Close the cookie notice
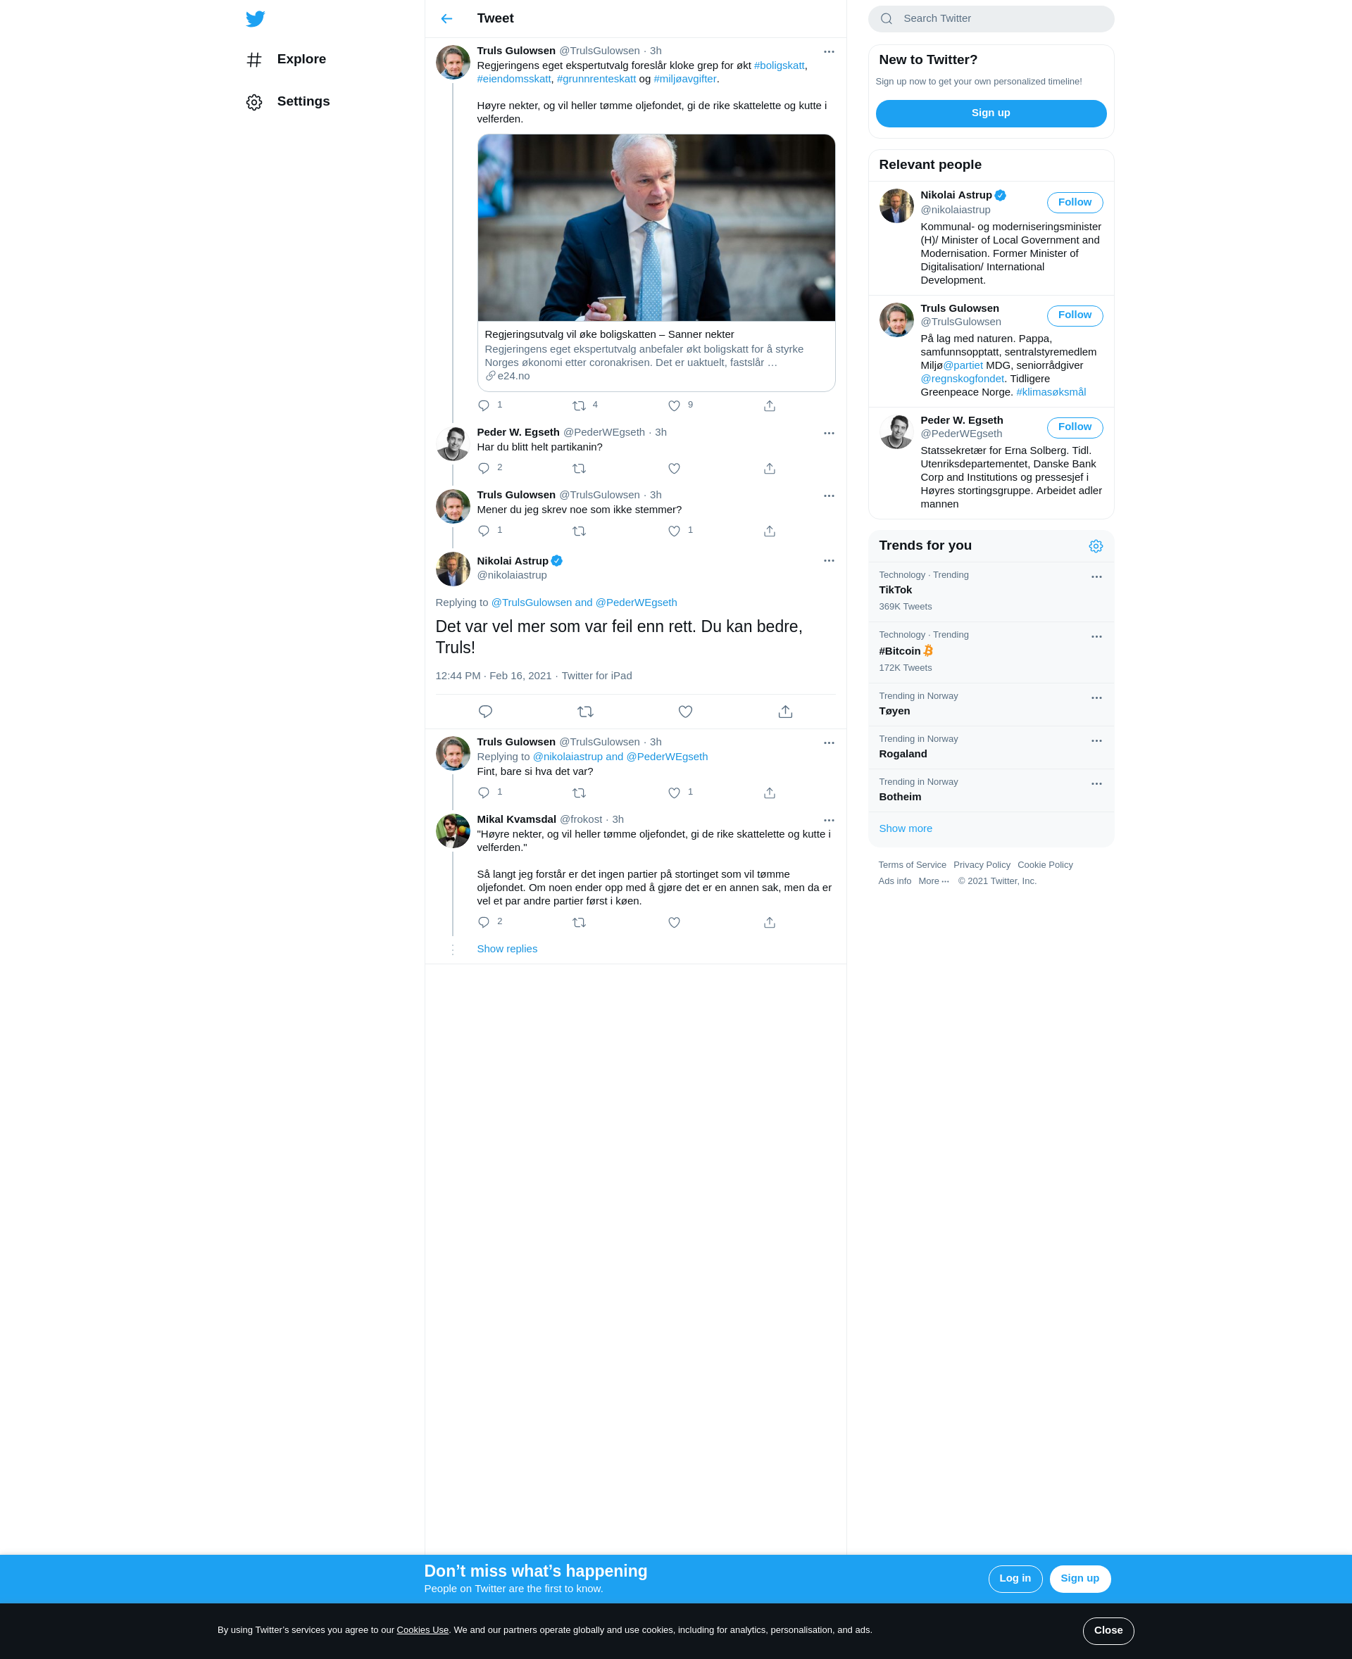Screen dimensions: 1352x1659 point(1108,1630)
